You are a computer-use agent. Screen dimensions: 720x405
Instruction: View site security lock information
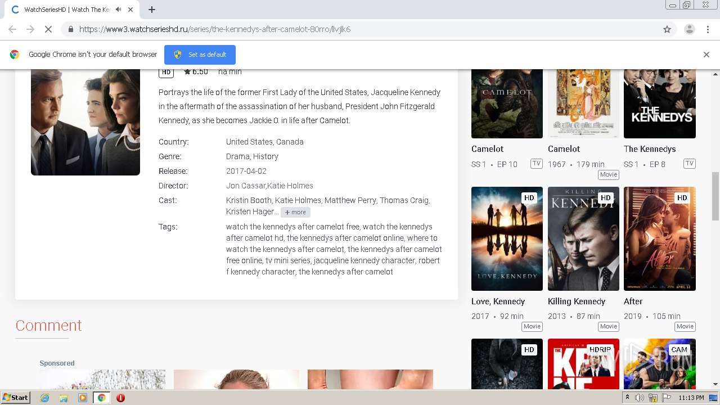pyautogui.click(x=70, y=29)
